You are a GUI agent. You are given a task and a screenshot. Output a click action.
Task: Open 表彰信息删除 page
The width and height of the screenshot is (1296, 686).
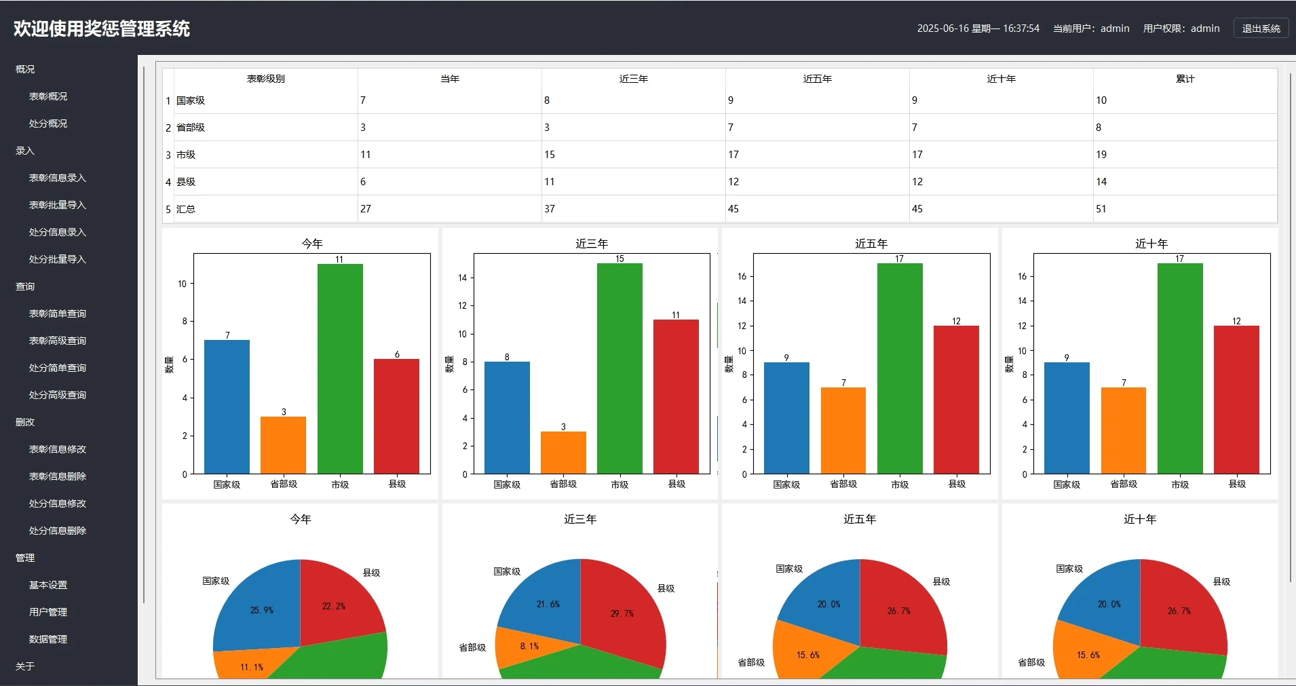[58, 476]
